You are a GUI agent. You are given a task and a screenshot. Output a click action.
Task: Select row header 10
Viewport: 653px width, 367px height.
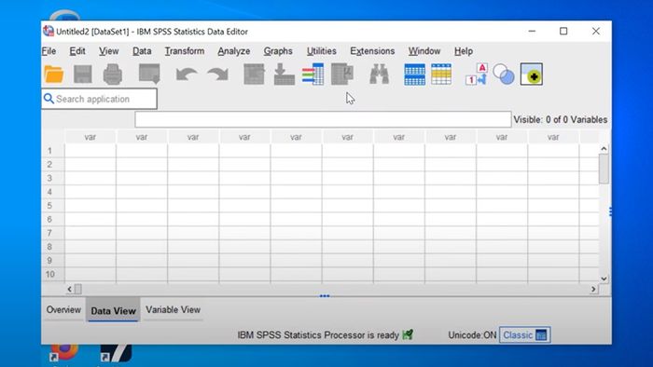53,274
